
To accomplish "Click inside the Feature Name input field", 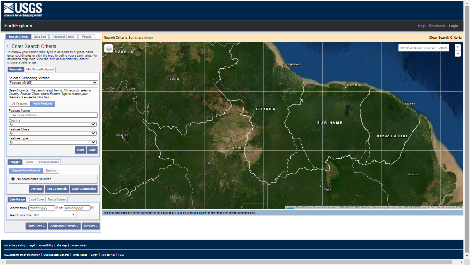I will pos(53,115).
